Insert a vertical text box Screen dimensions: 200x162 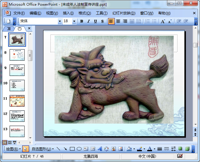click(x=93, y=149)
